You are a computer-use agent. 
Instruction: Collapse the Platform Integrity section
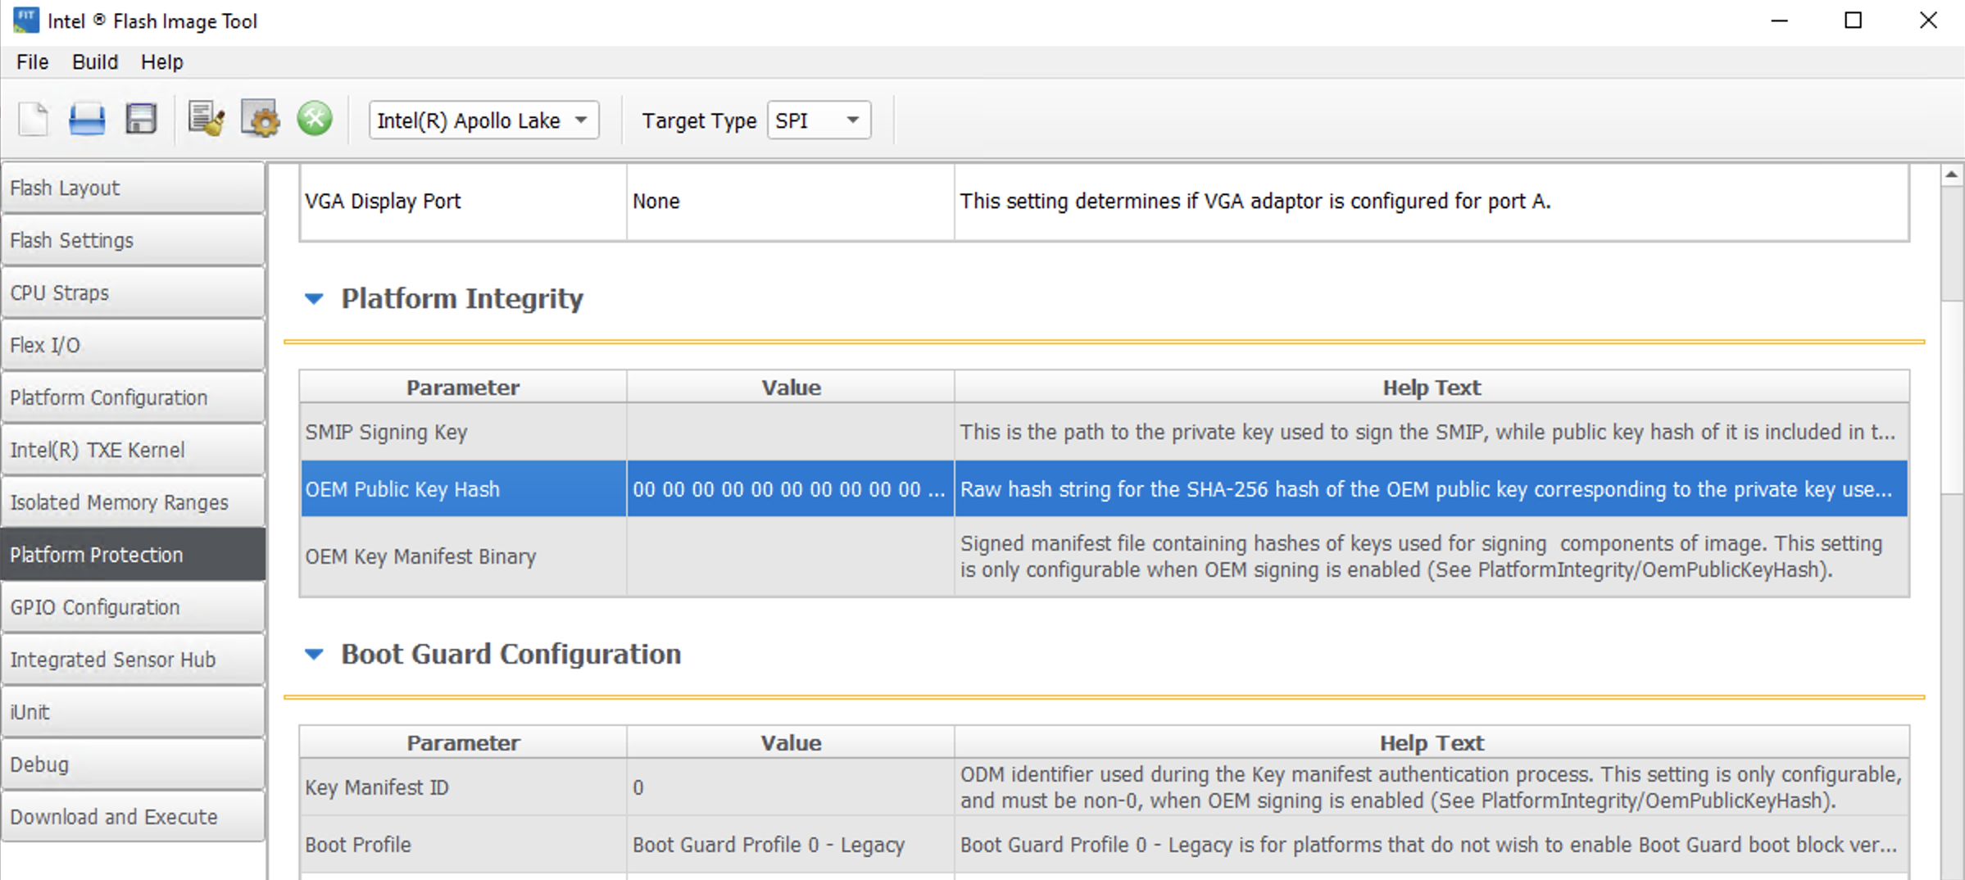pyautogui.click(x=314, y=299)
